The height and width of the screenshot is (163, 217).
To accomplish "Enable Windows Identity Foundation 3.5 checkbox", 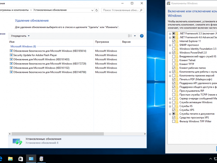I will point(174,49).
